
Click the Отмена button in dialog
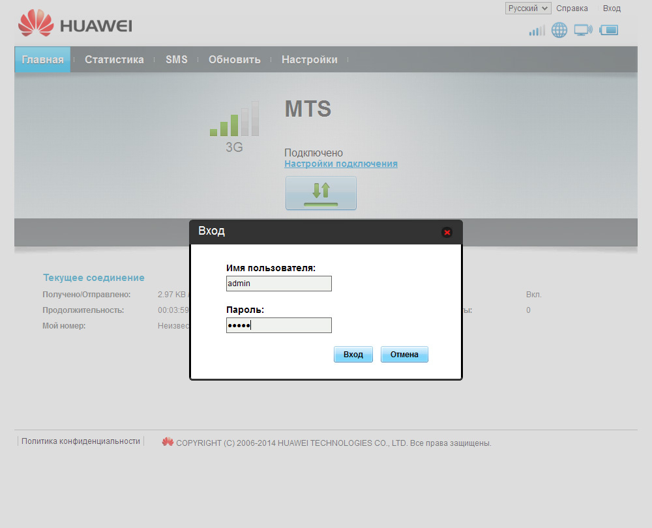point(404,354)
